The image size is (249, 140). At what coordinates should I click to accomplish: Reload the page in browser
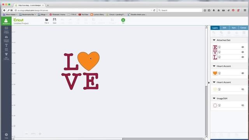[154, 10]
